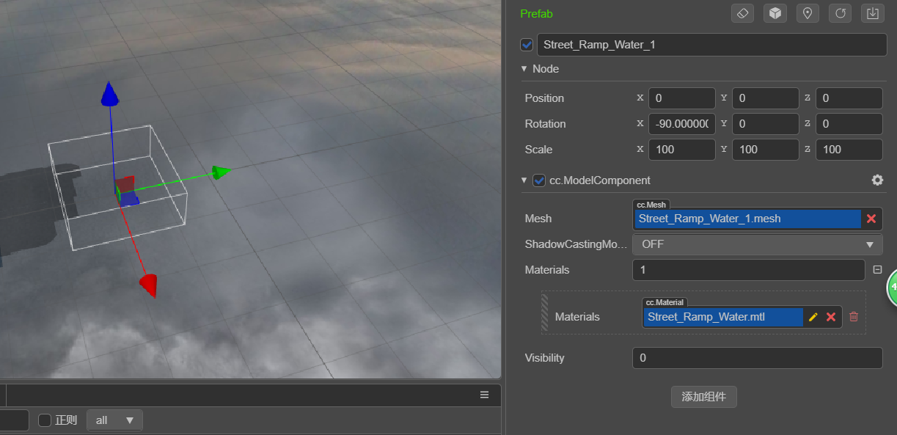The width and height of the screenshot is (897, 435).
Task: Click the Position X field
Action: click(681, 98)
